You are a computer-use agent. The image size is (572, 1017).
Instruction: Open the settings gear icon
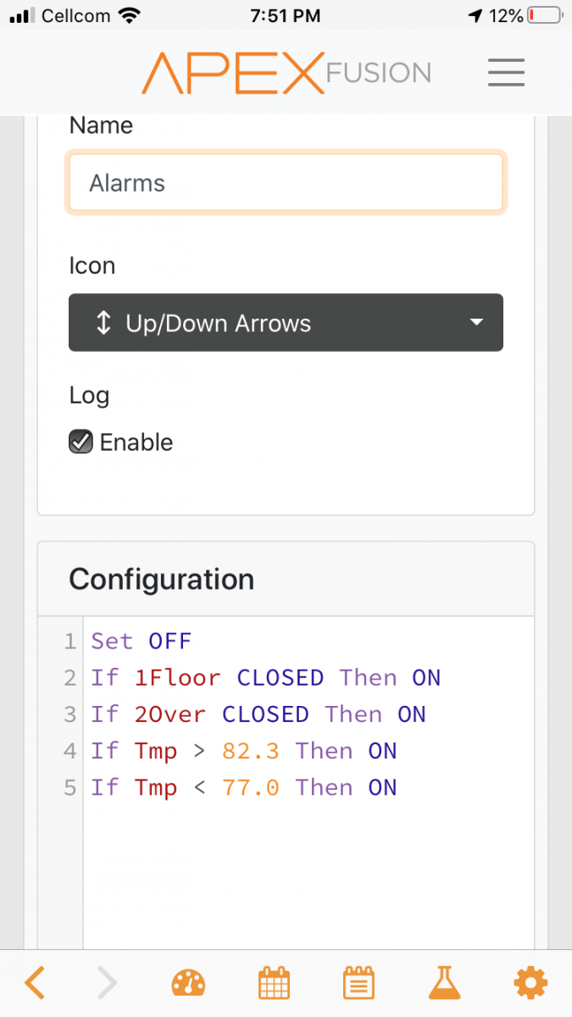[530, 983]
